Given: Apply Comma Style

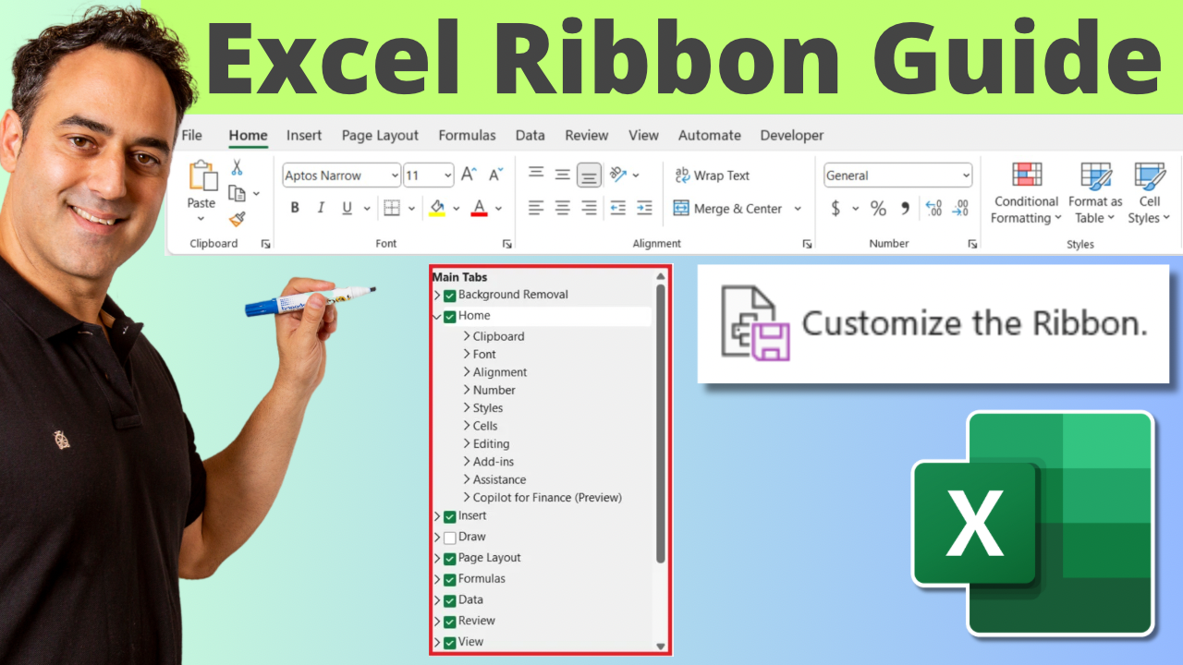Looking at the screenshot, I should click(x=905, y=209).
